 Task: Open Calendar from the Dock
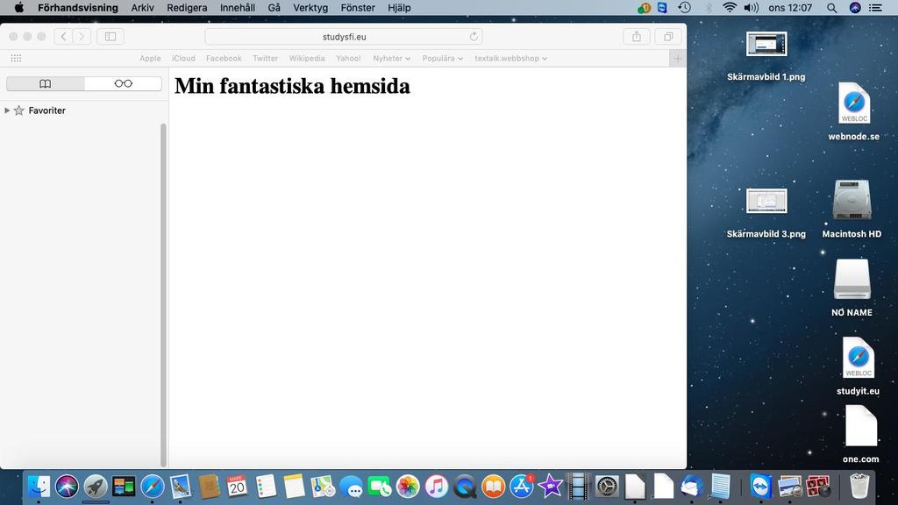coord(237,487)
